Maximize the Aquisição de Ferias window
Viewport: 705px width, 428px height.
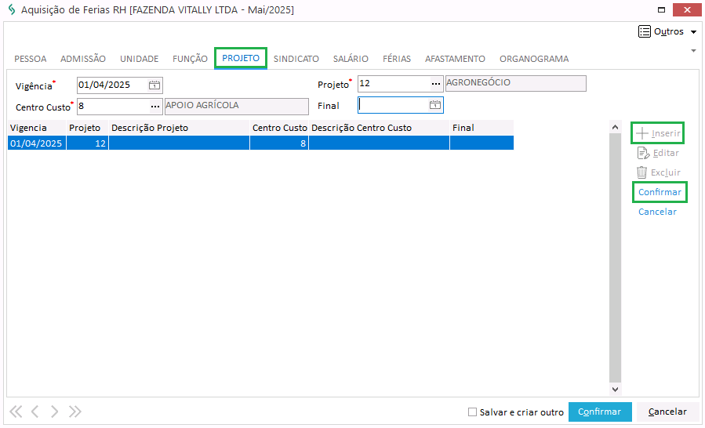pos(661,9)
